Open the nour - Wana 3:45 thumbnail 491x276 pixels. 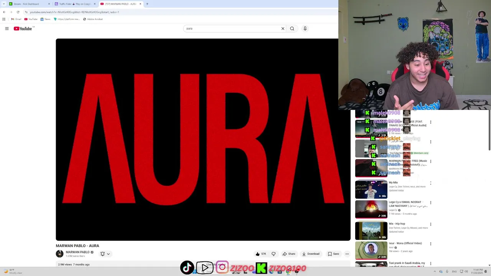[x=371, y=250]
